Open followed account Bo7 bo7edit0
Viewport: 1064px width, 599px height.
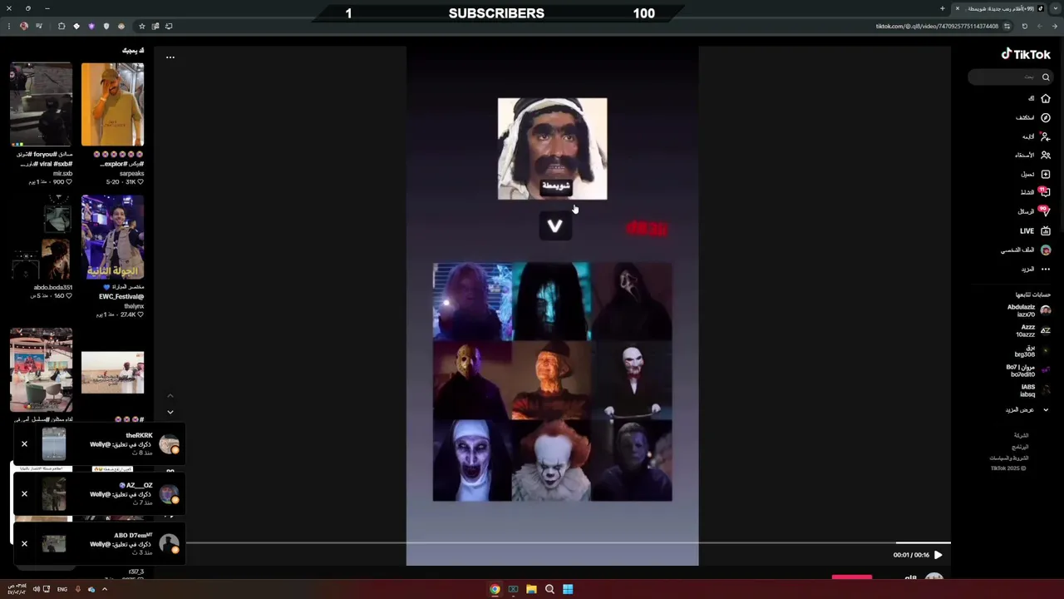pyautogui.click(x=1028, y=370)
